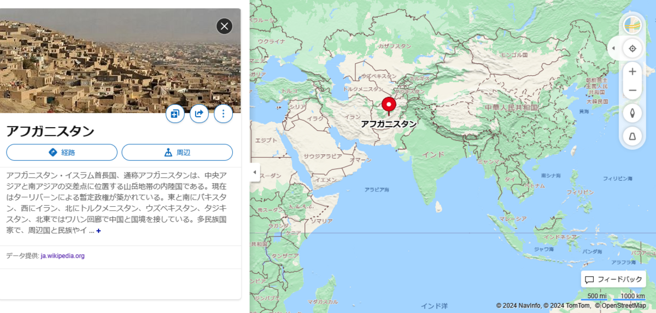Viewport: 656px width, 313px height.
Task: Expand the small arrow beside locate me
Action: [613, 49]
